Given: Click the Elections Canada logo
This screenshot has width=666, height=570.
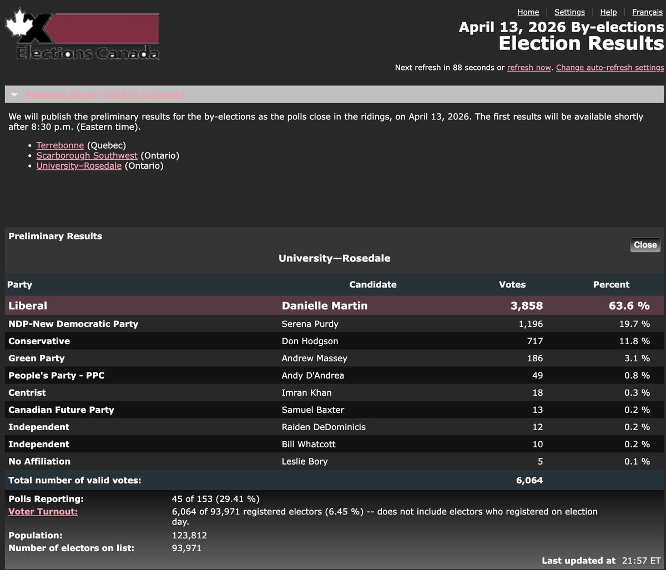Looking at the screenshot, I should coord(82,35).
